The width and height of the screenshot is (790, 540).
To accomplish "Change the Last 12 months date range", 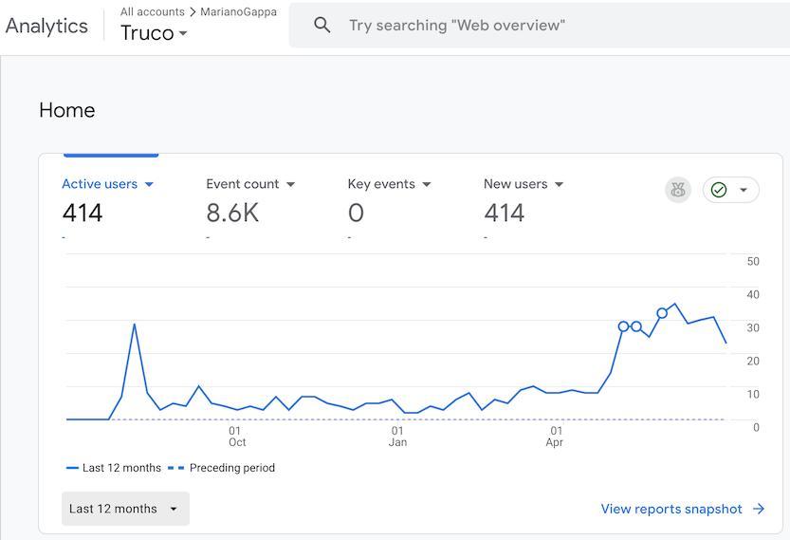I will [125, 509].
